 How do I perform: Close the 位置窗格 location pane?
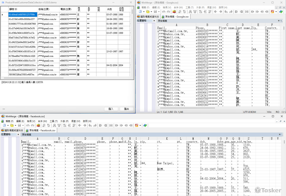tap(18, 135)
